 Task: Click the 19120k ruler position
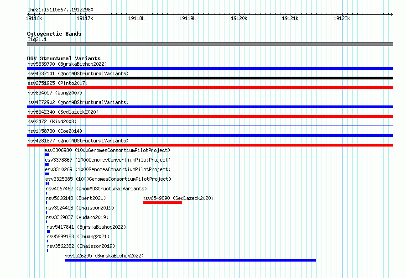click(239, 18)
